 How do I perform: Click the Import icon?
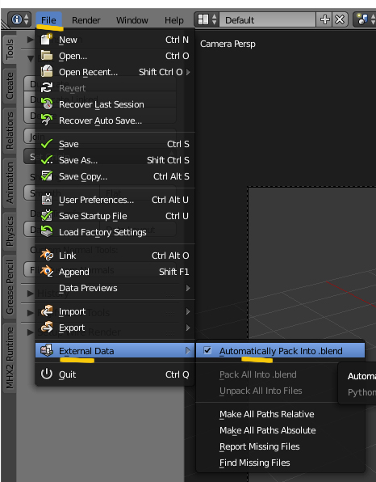[x=47, y=311]
